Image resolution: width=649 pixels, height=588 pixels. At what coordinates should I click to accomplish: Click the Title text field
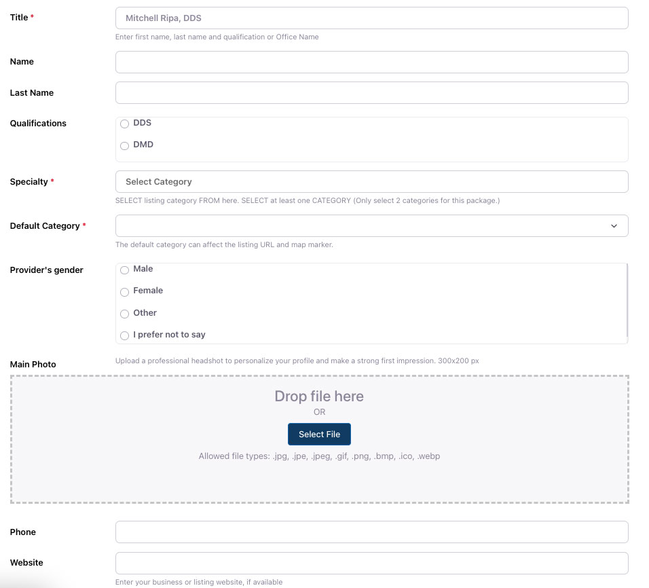click(371, 18)
